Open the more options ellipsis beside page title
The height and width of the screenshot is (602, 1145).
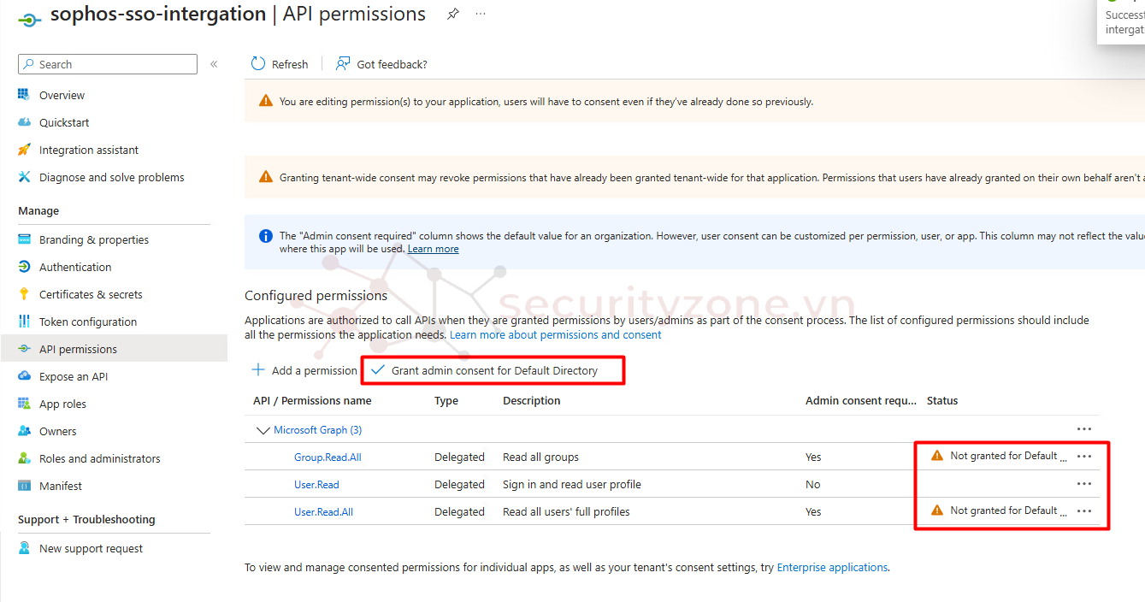pyautogui.click(x=481, y=15)
